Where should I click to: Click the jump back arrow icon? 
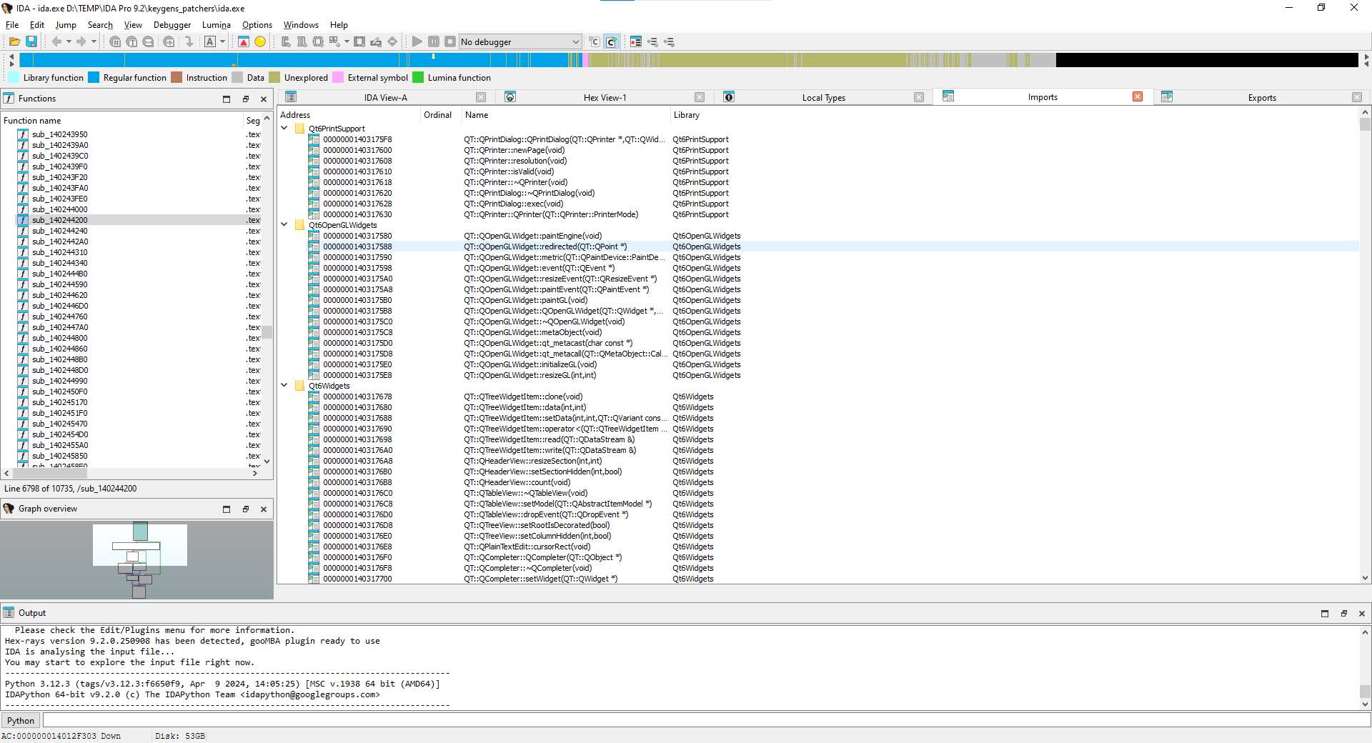point(56,42)
